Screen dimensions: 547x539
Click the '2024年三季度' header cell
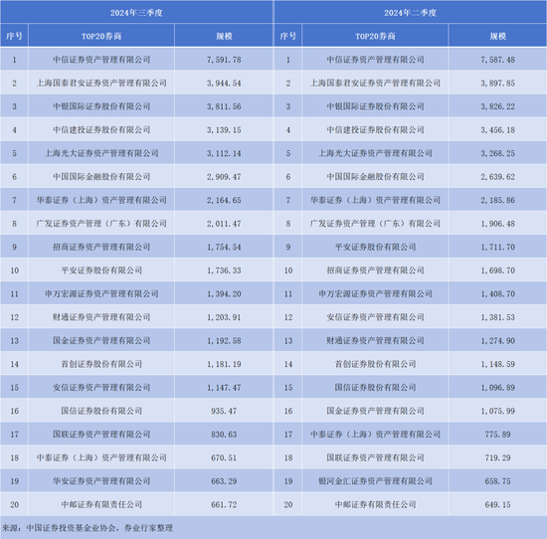pyautogui.click(x=136, y=13)
